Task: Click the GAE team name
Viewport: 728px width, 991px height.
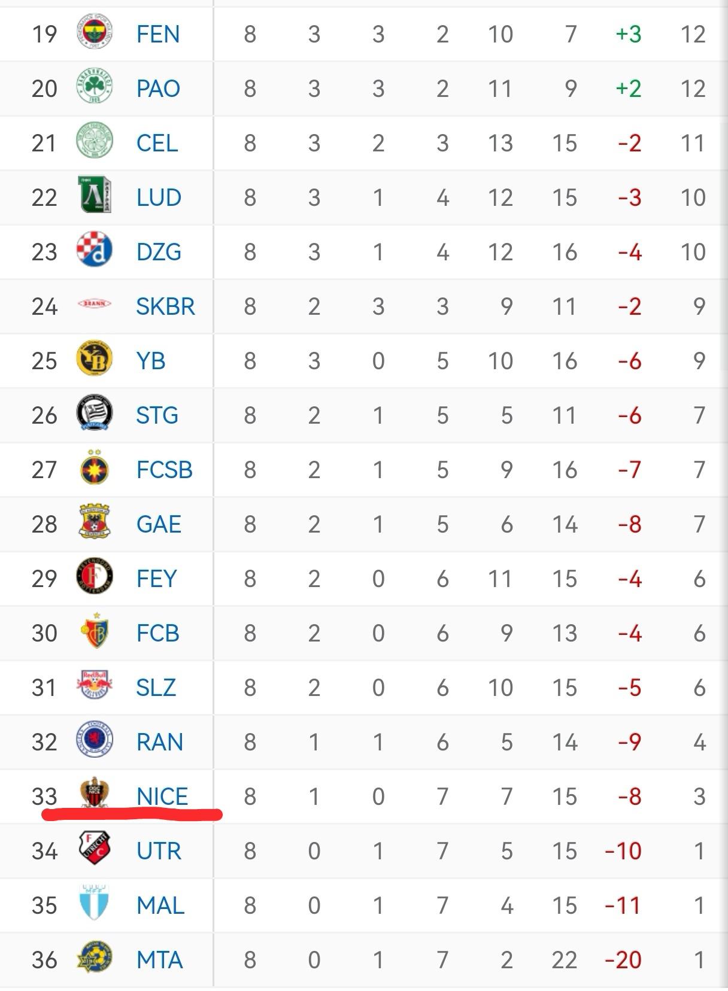Action: tap(159, 524)
